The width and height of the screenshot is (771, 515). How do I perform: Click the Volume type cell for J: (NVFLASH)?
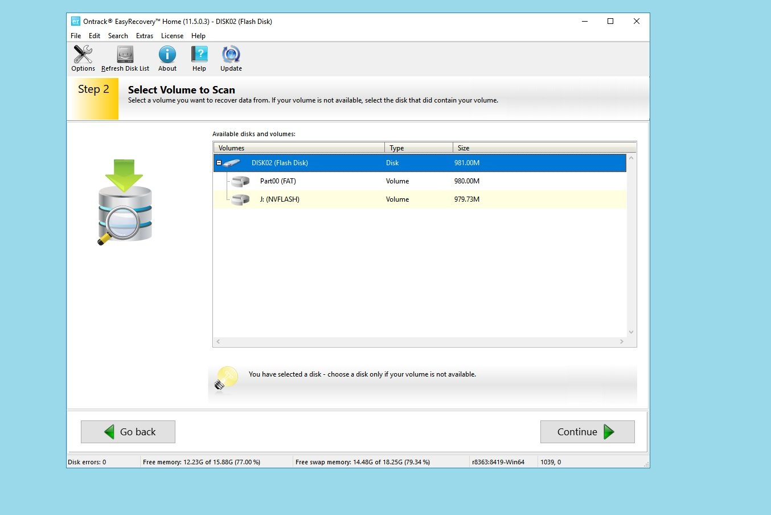point(397,199)
